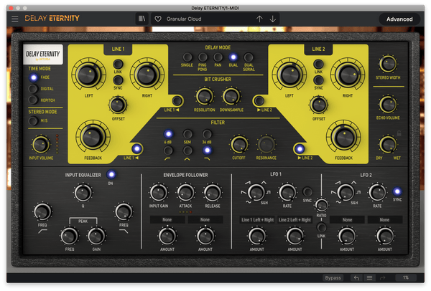Select band-pass filter shape button

187,151
